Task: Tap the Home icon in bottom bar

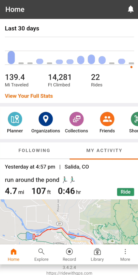Action: click(13, 252)
